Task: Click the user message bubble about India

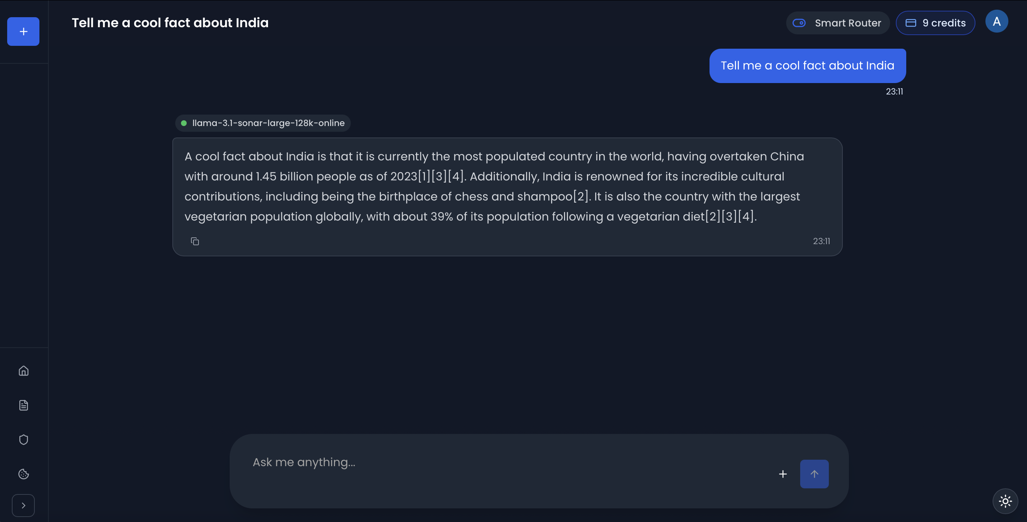Action: tap(807, 66)
